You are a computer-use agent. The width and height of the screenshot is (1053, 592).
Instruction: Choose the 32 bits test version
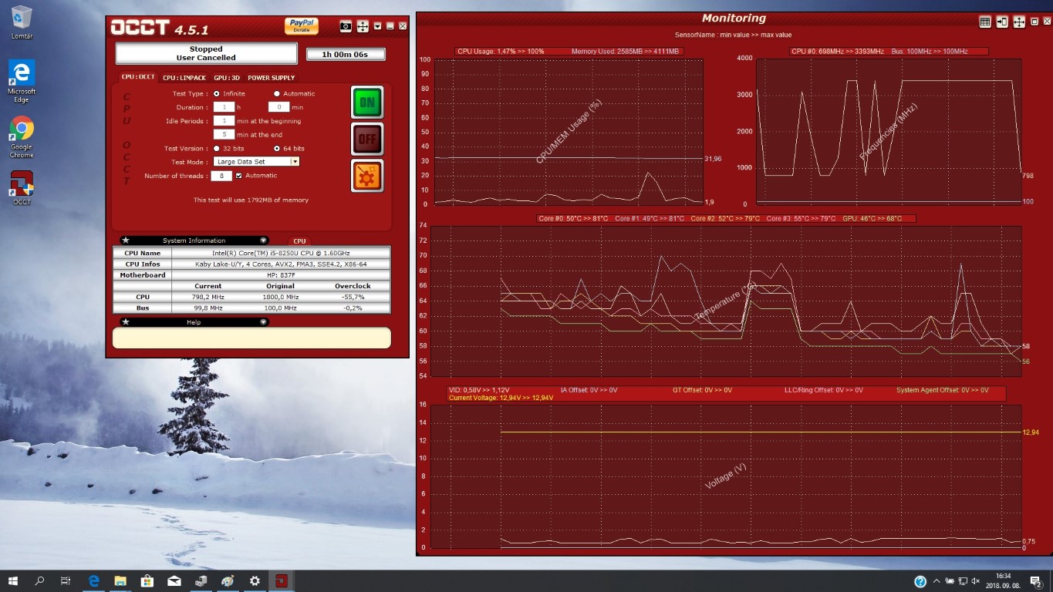tap(217, 149)
